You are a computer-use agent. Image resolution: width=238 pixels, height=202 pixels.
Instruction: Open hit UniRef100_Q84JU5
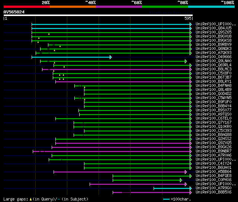pyautogui.click(x=213, y=28)
